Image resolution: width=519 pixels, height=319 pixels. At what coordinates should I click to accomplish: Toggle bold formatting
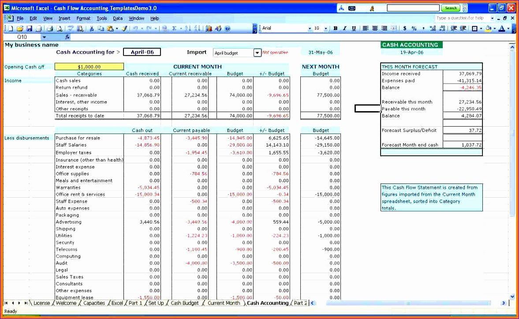pyautogui.click(x=335, y=28)
